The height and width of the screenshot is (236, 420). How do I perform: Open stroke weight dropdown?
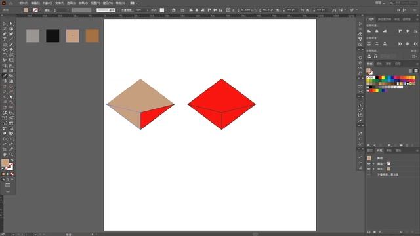[68, 10]
